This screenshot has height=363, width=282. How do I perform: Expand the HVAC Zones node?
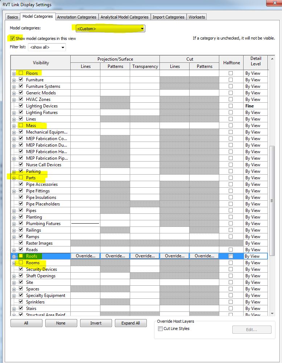coord(14,100)
